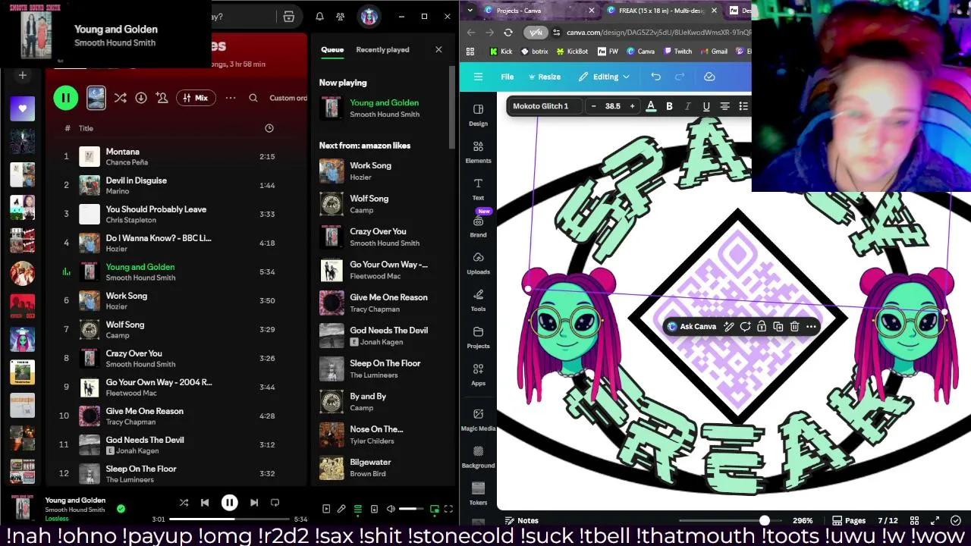Close the Spotify queue panel

(x=438, y=50)
